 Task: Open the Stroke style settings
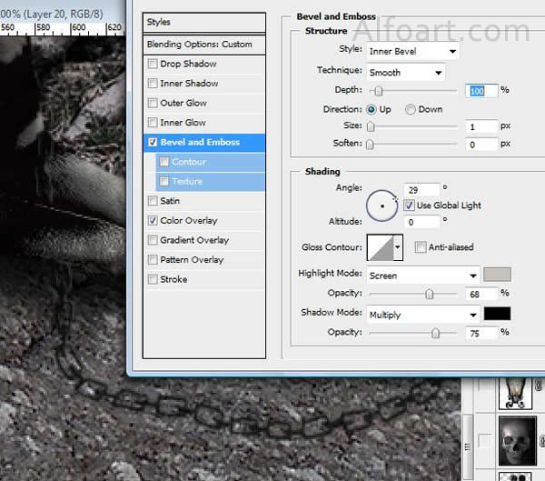pos(173,279)
